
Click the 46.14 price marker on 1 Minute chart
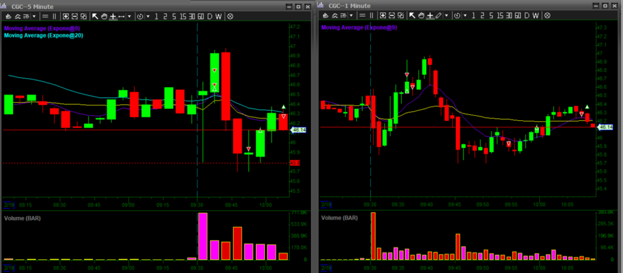tap(604, 128)
